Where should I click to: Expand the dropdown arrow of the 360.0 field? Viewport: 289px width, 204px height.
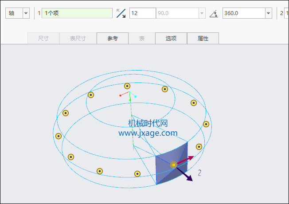269,13
